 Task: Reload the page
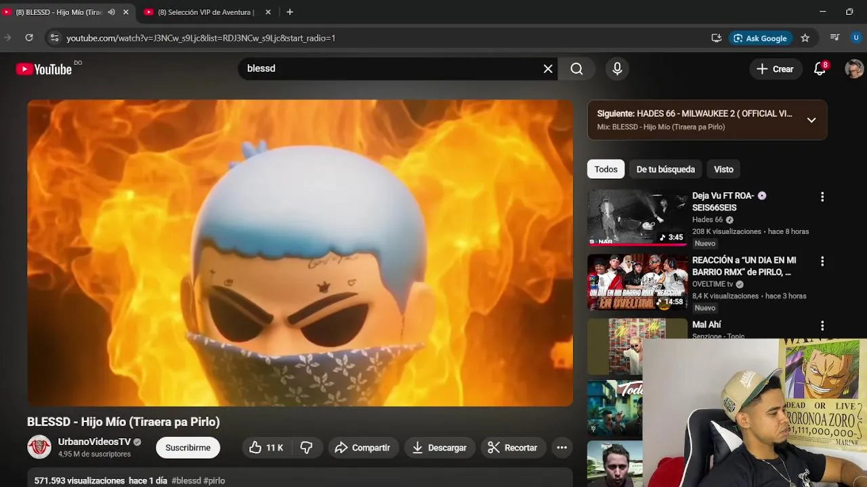[29, 38]
